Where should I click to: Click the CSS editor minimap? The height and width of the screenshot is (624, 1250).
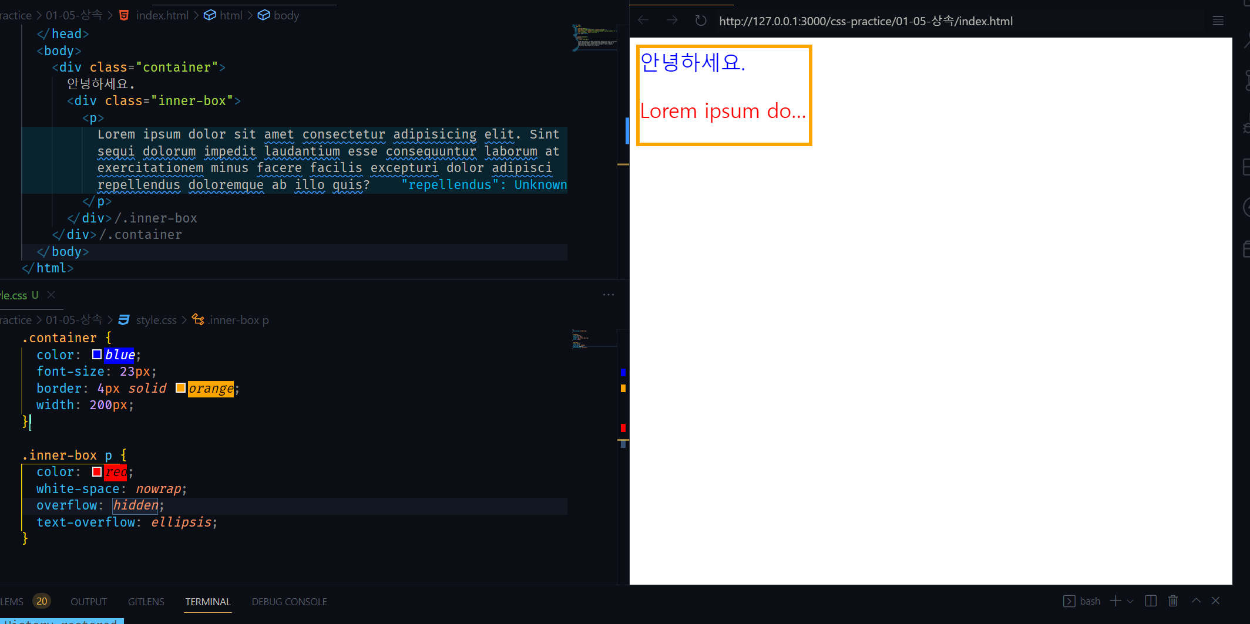tap(594, 339)
